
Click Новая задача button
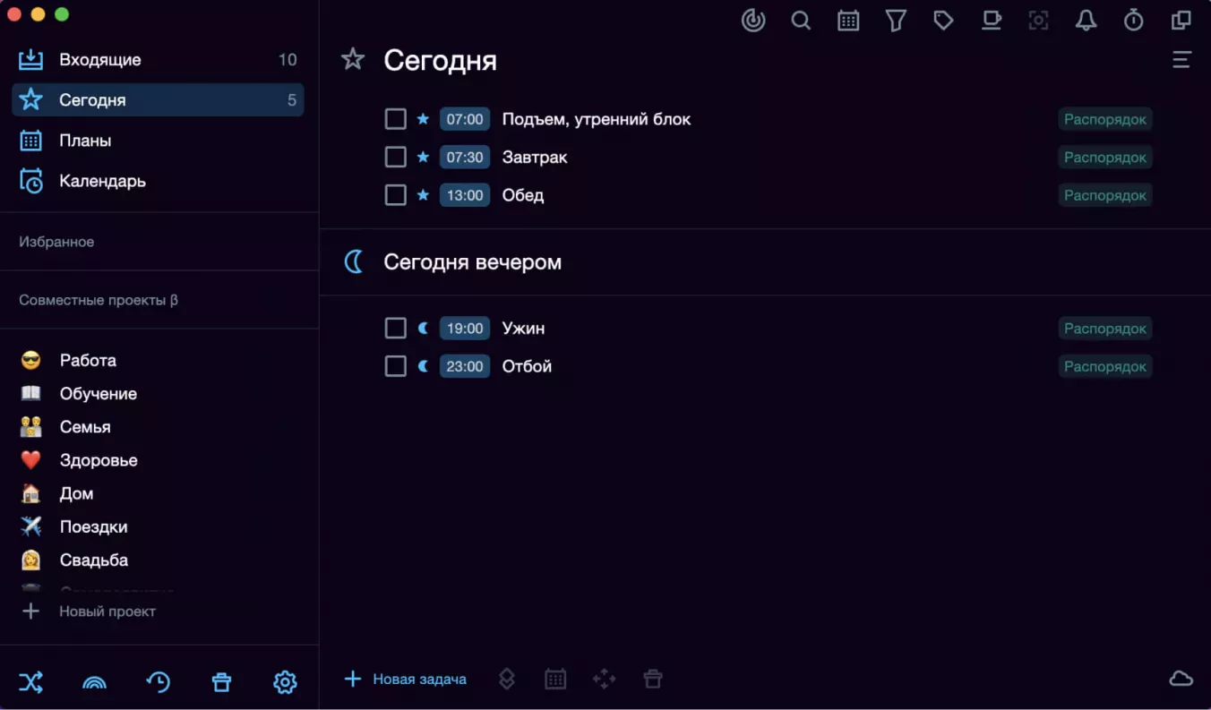point(405,679)
